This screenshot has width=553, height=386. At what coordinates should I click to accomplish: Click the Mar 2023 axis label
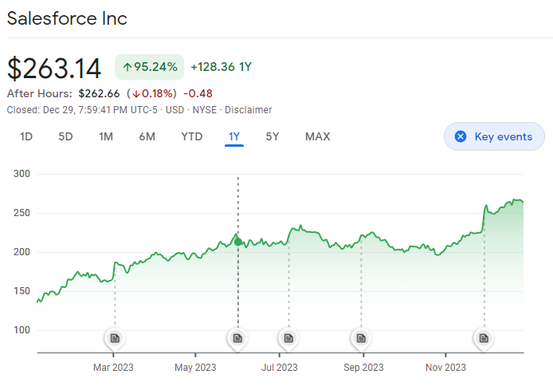click(113, 368)
